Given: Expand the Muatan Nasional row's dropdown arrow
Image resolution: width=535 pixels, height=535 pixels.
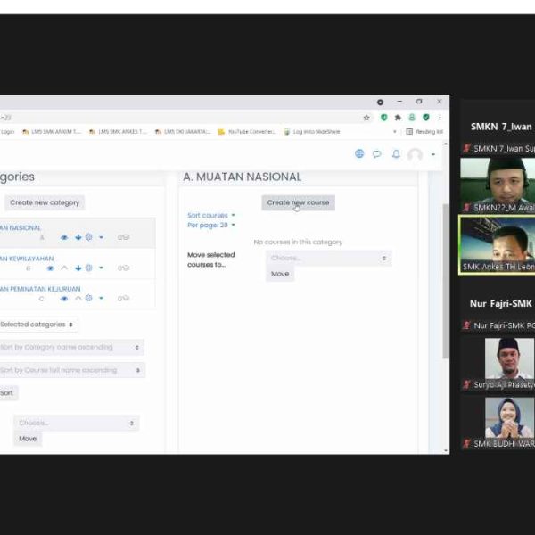Looking at the screenshot, I should pyautogui.click(x=101, y=237).
